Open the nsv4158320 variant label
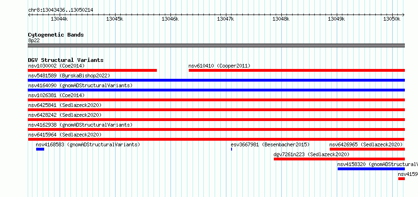The width and height of the screenshot is (418, 197). click(x=378, y=164)
